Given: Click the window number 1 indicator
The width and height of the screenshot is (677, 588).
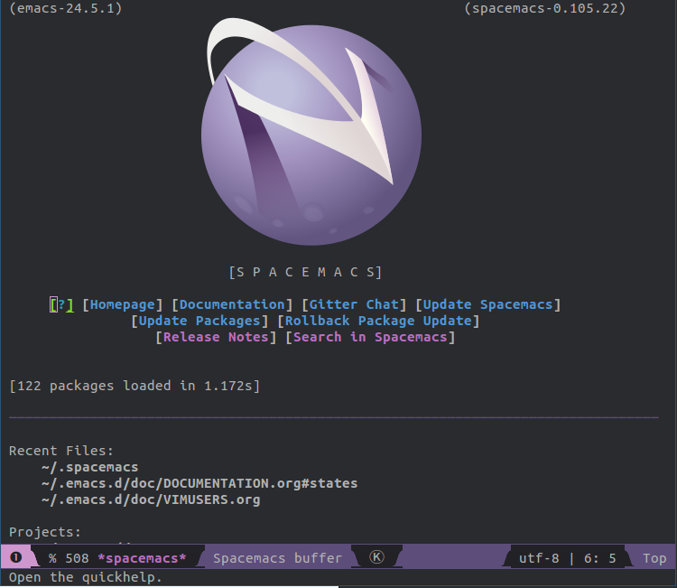Looking at the screenshot, I should pos(15,558).
